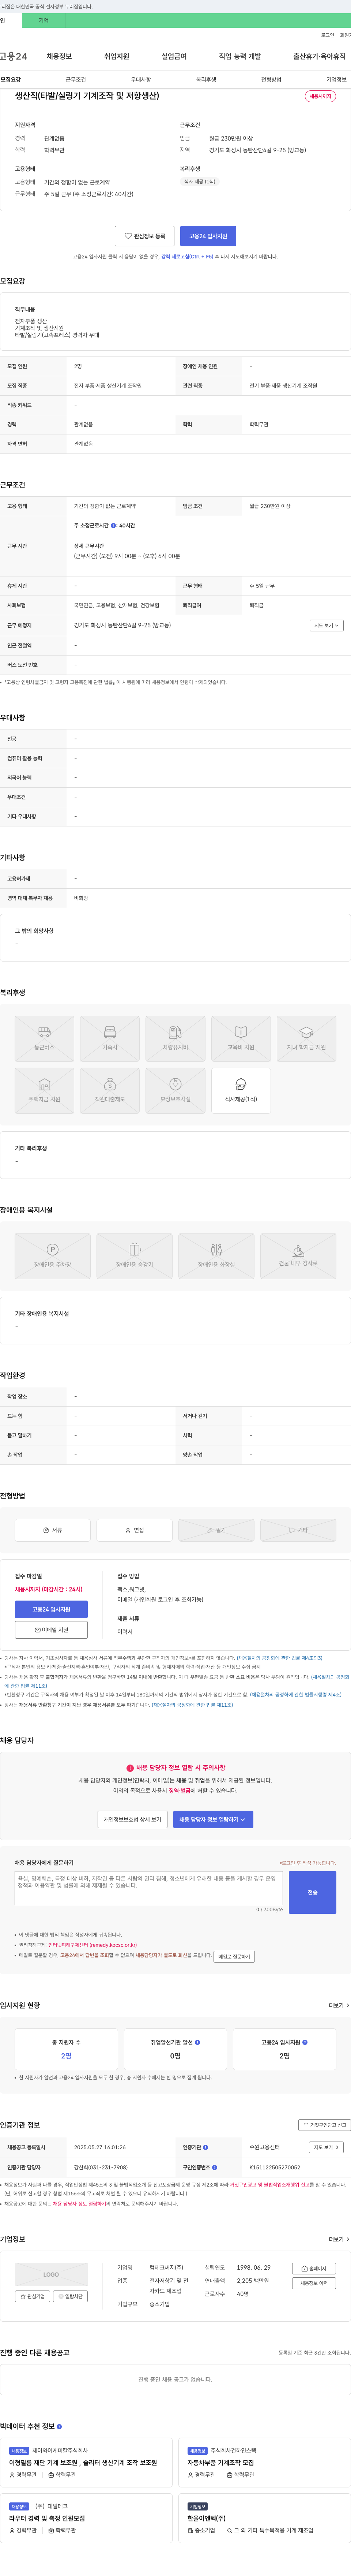Open 더보기 beside 기업정보

pos(339,2239)
